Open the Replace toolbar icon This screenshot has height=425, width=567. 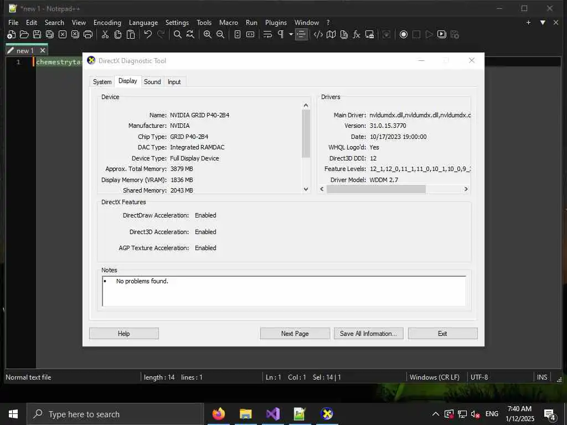pos(190,35)
